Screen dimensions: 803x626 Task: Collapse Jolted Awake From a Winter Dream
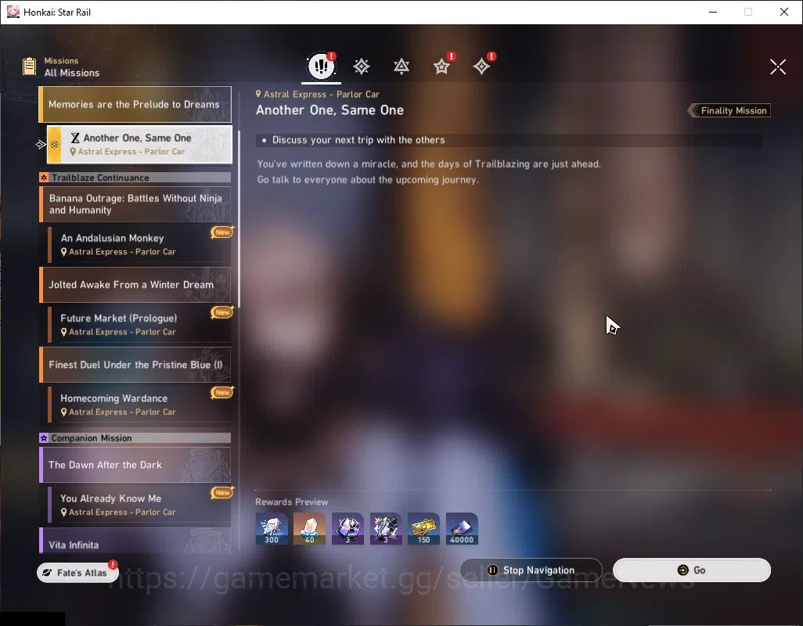click(135, 285)
